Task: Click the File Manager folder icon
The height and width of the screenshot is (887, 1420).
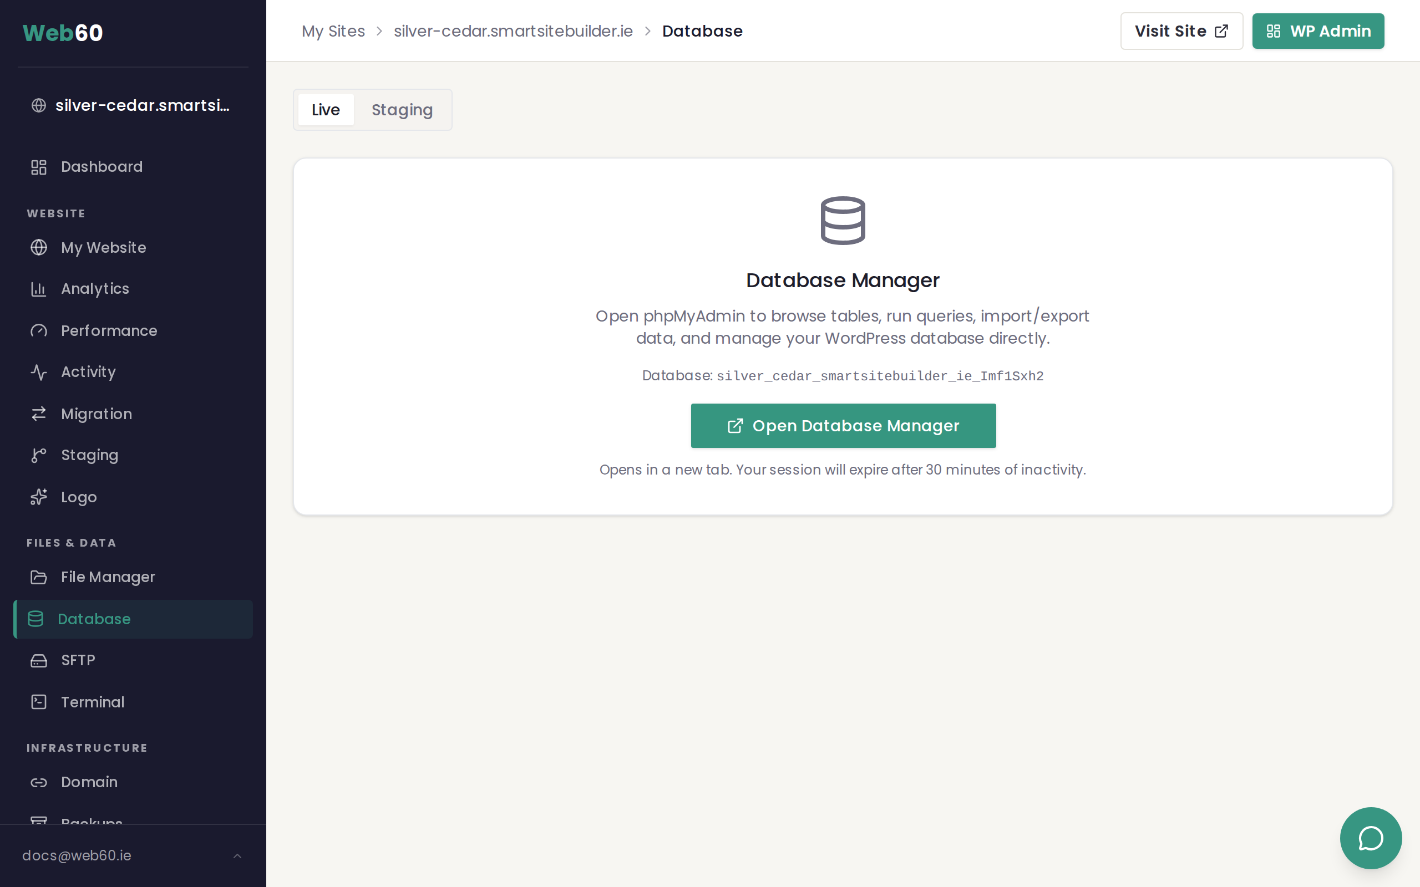Action: [39, 577]
